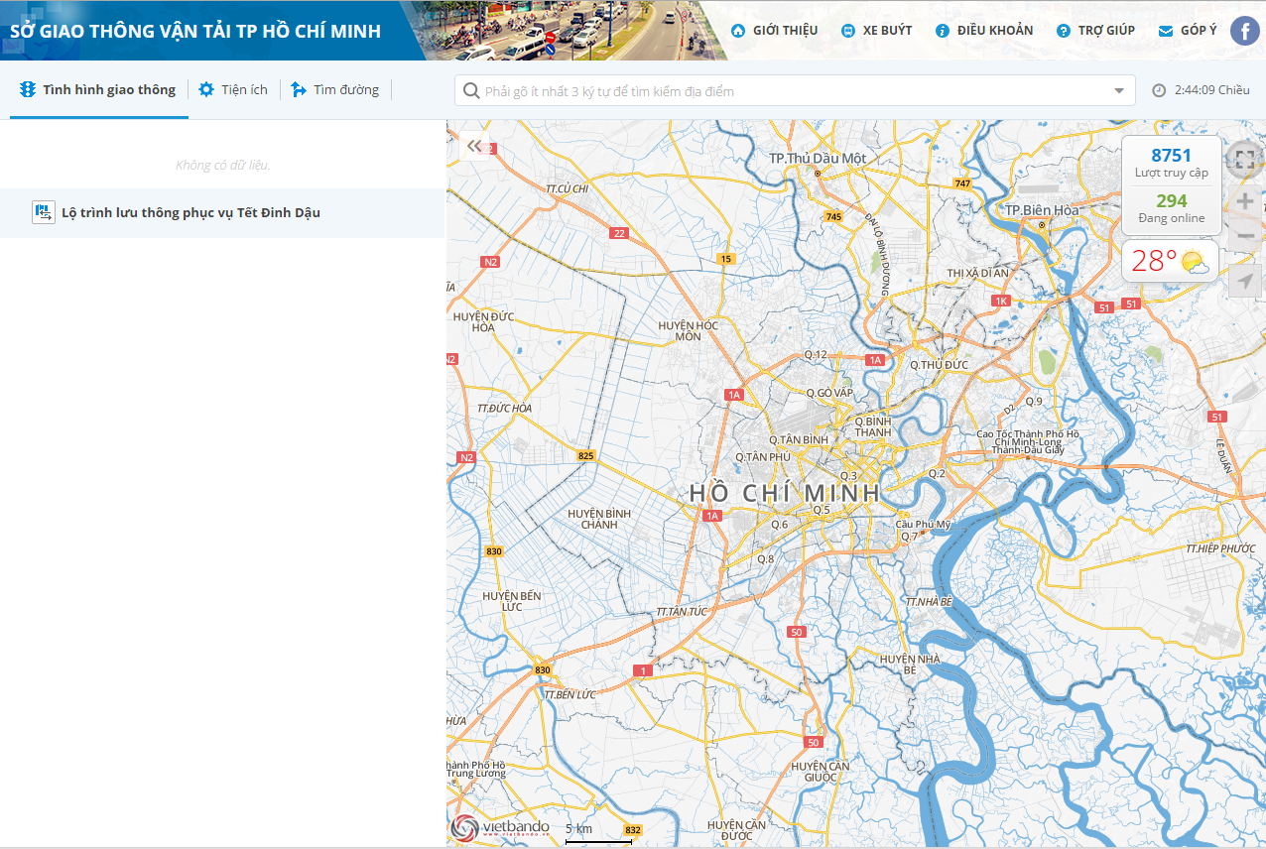Open the Điều khoản link
This screenshot has width=1266, height=849.
click(x=984, y=31)
